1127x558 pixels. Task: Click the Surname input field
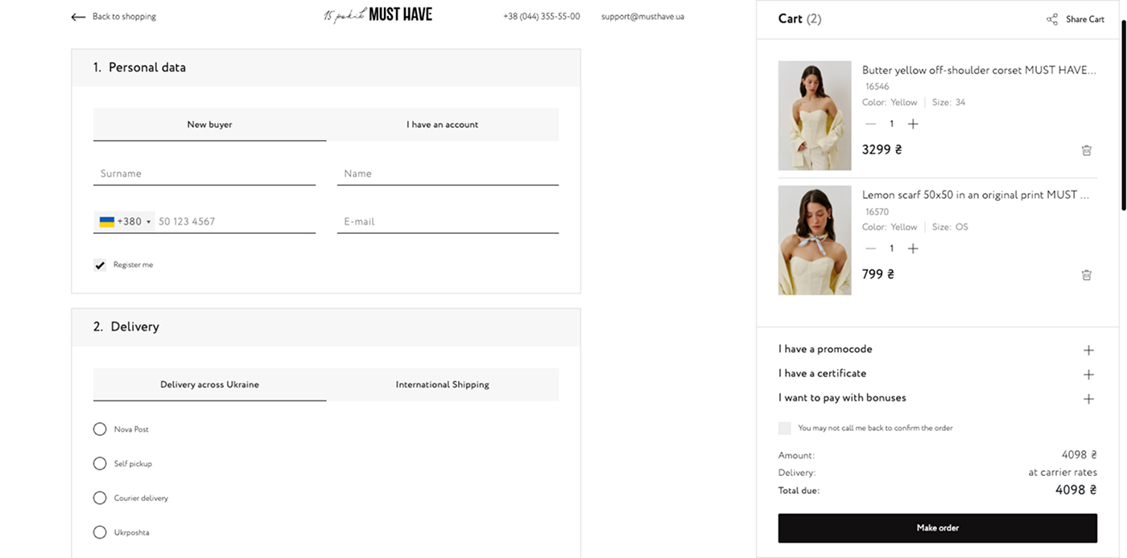tap(204, 174)
